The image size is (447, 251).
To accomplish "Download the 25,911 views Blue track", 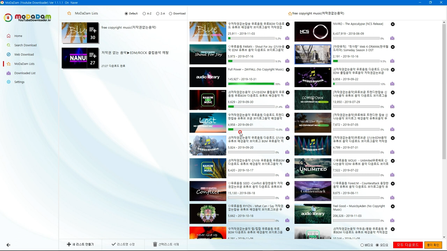I will pos(287,38).
